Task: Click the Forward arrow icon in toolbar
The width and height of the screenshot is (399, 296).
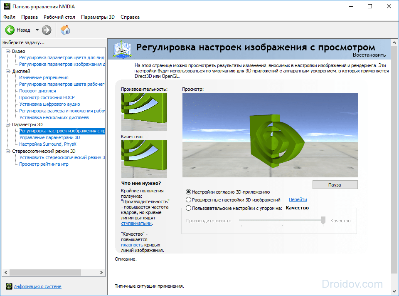Action: (x=47, y=30)
